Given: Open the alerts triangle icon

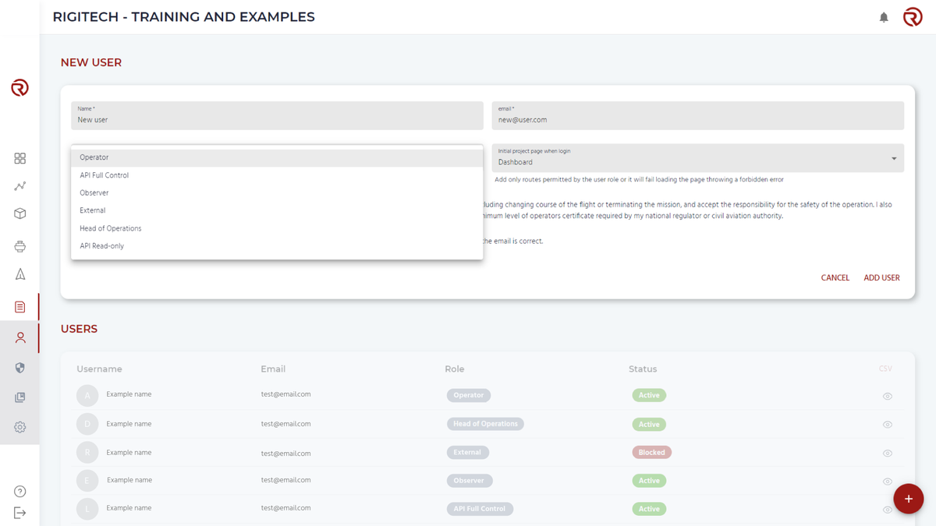Looking at the screenshot, I should point(19,274).
